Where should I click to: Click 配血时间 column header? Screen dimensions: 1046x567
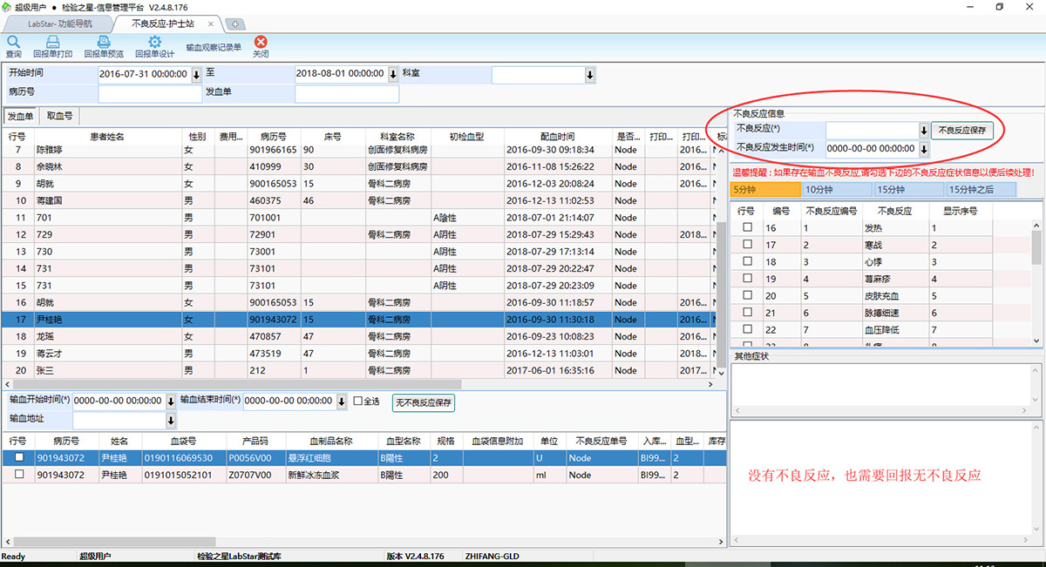coord(557,137)
